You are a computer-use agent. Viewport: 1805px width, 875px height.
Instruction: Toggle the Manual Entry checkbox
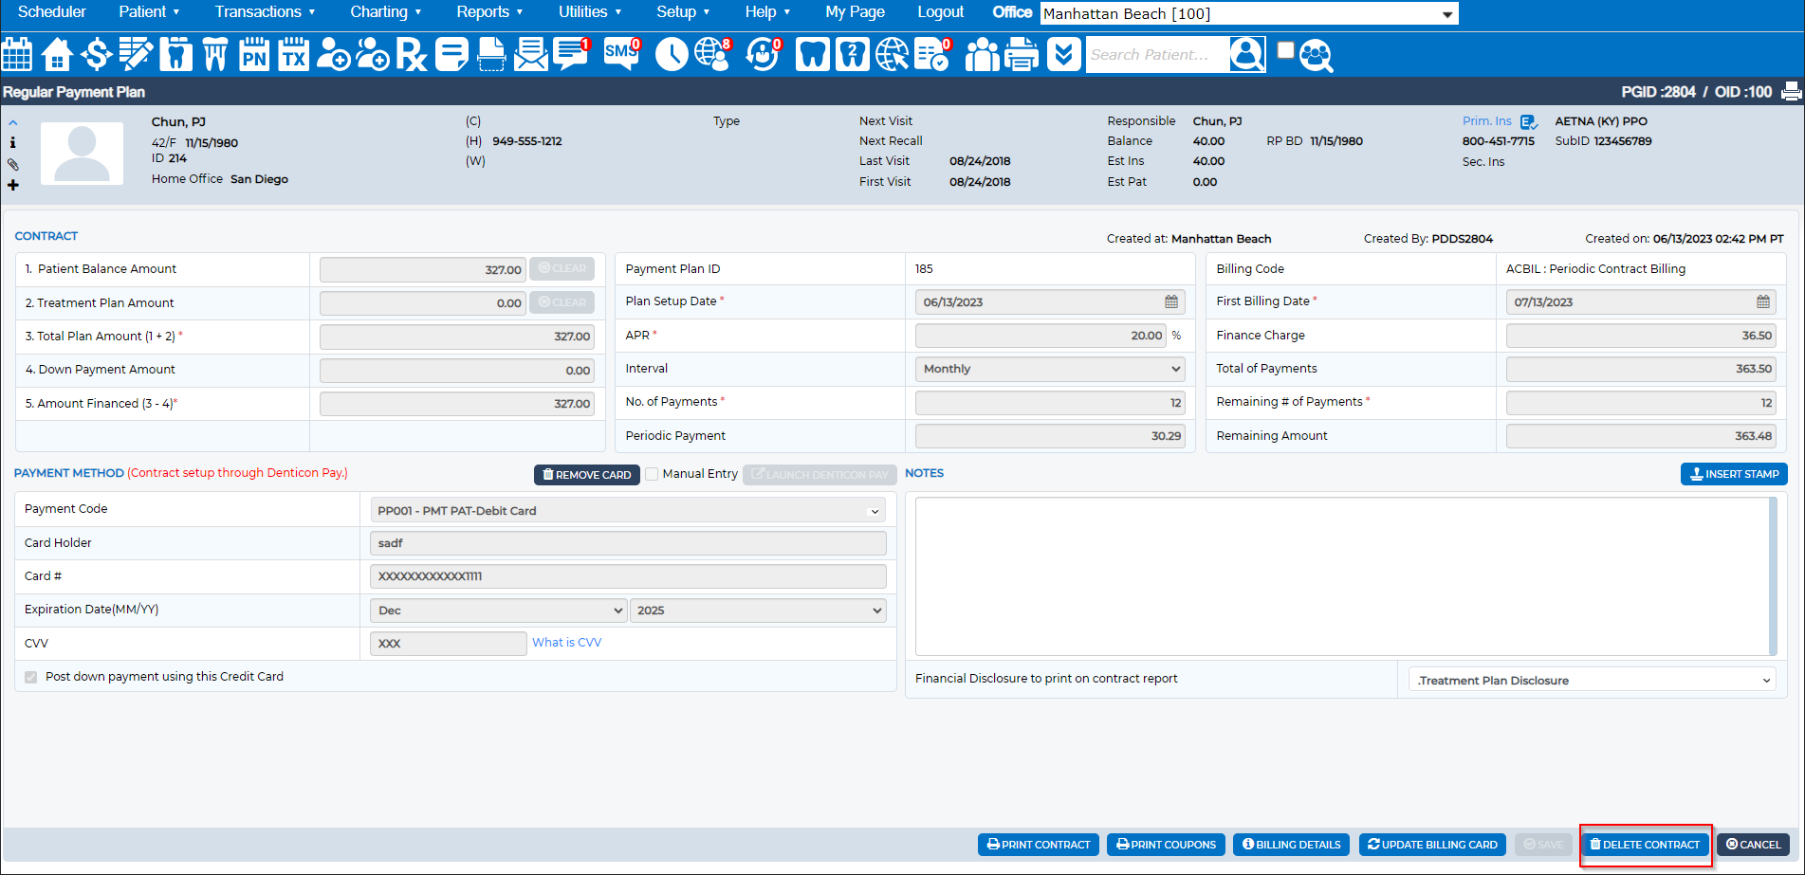click(x=652, y=474)
